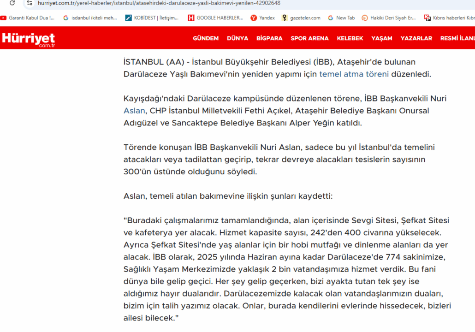Image resolution: width=475 pixels, height=332 pixels.
Task: Reload the page with the refresh icon
Action: (12, 3)
